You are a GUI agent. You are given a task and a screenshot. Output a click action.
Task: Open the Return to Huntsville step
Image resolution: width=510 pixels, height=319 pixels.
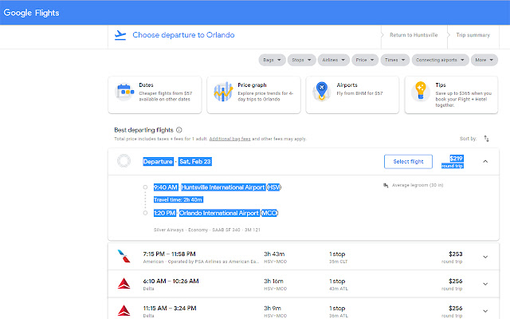pos(414,35)
